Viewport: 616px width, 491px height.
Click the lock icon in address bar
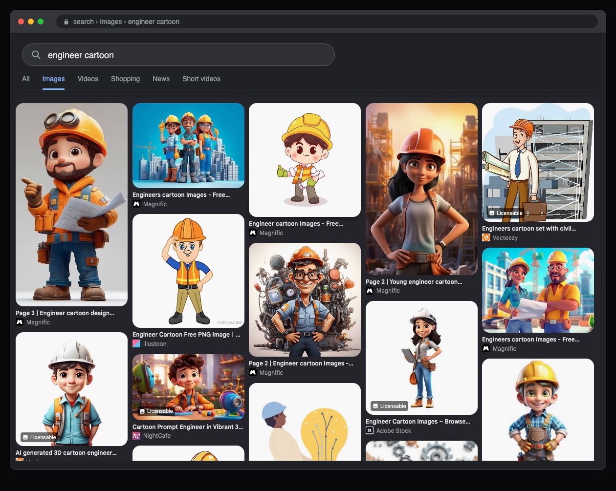coord(66,21)
